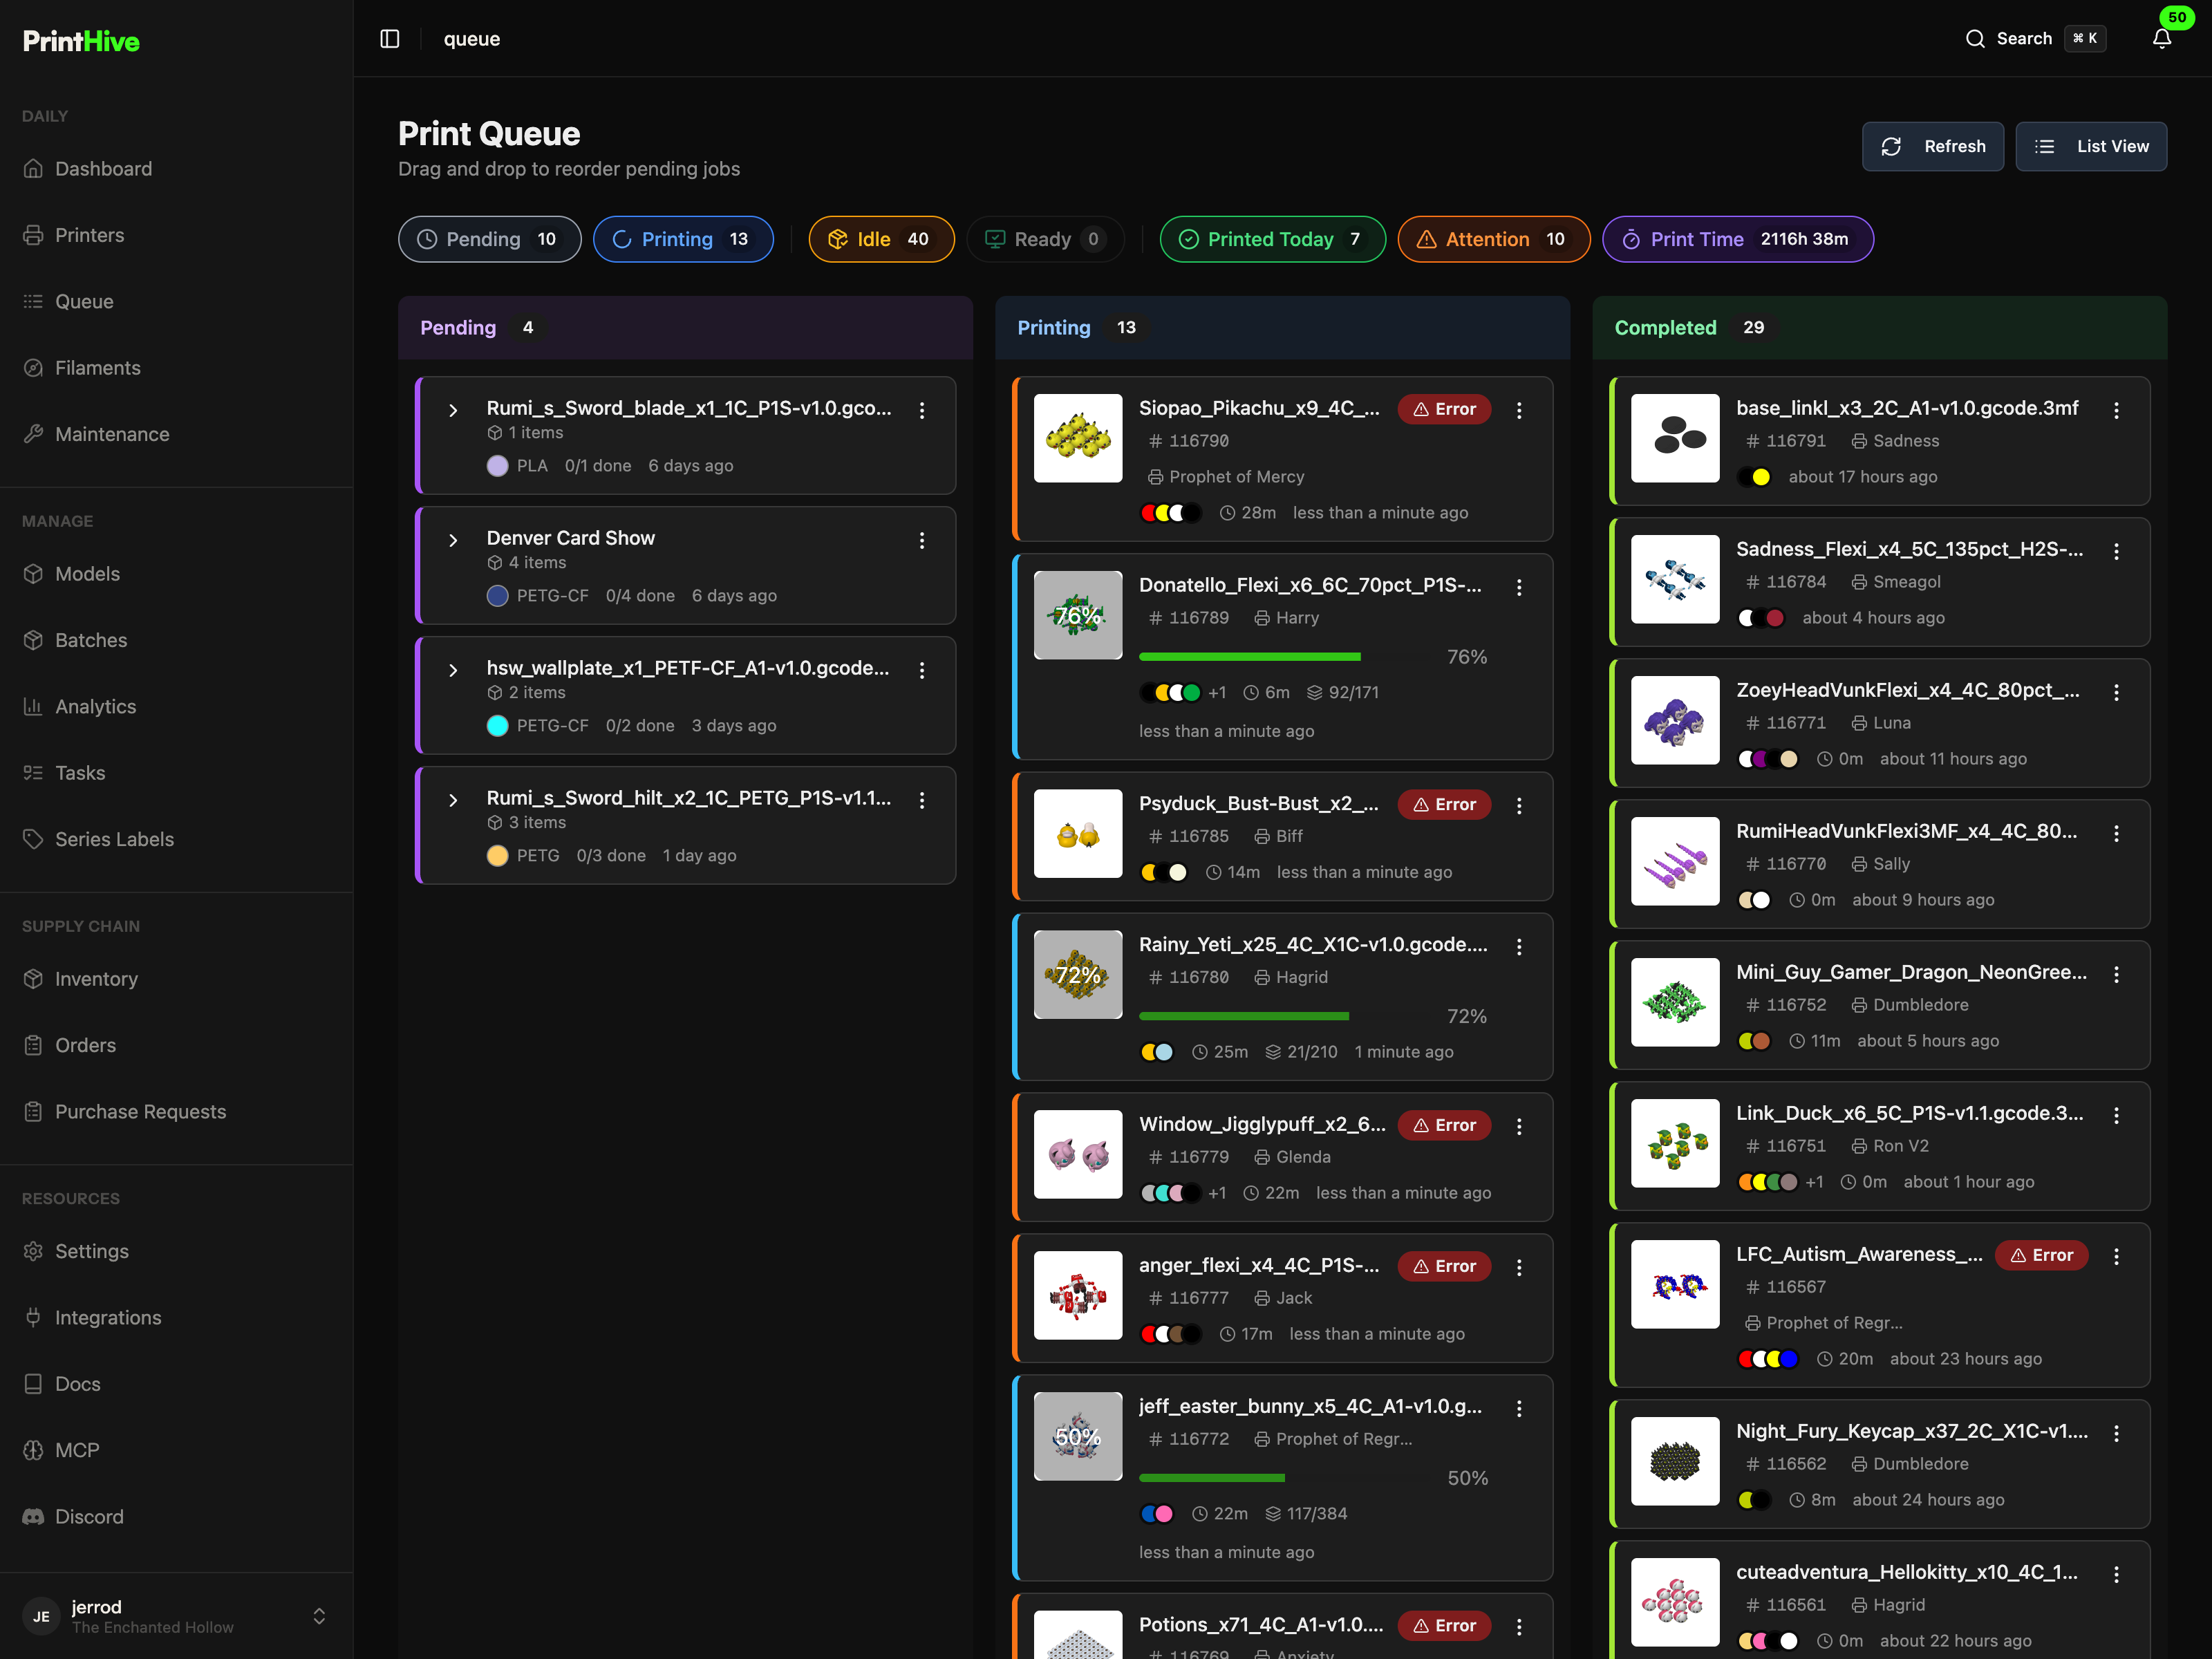
Task: Click Error badge on Window_Jigglypuff job
Action: click(x=1444, y=1125)
